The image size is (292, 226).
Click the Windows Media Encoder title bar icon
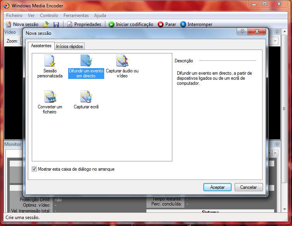pos(7,5)
